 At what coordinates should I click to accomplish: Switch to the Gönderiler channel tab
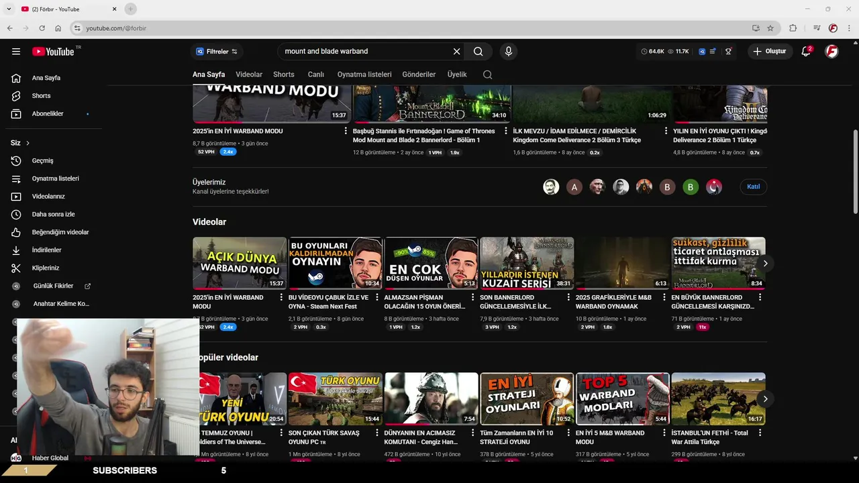click(419, 74)
